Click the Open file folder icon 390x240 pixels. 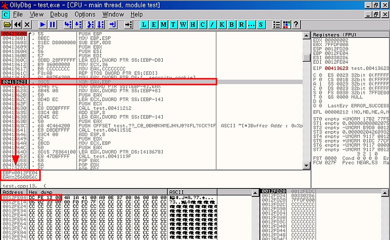coord(7,24)
